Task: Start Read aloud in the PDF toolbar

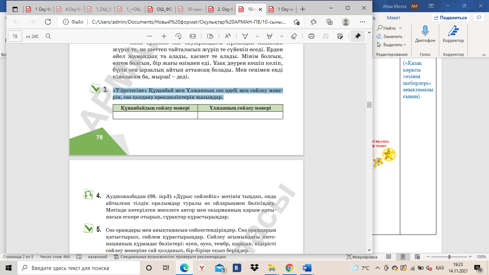Action: (x=228, y=36)
